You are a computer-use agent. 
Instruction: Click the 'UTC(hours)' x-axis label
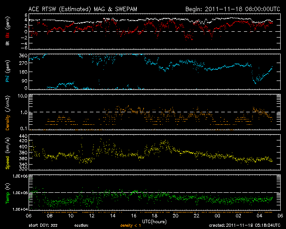[x=154, y=222]
